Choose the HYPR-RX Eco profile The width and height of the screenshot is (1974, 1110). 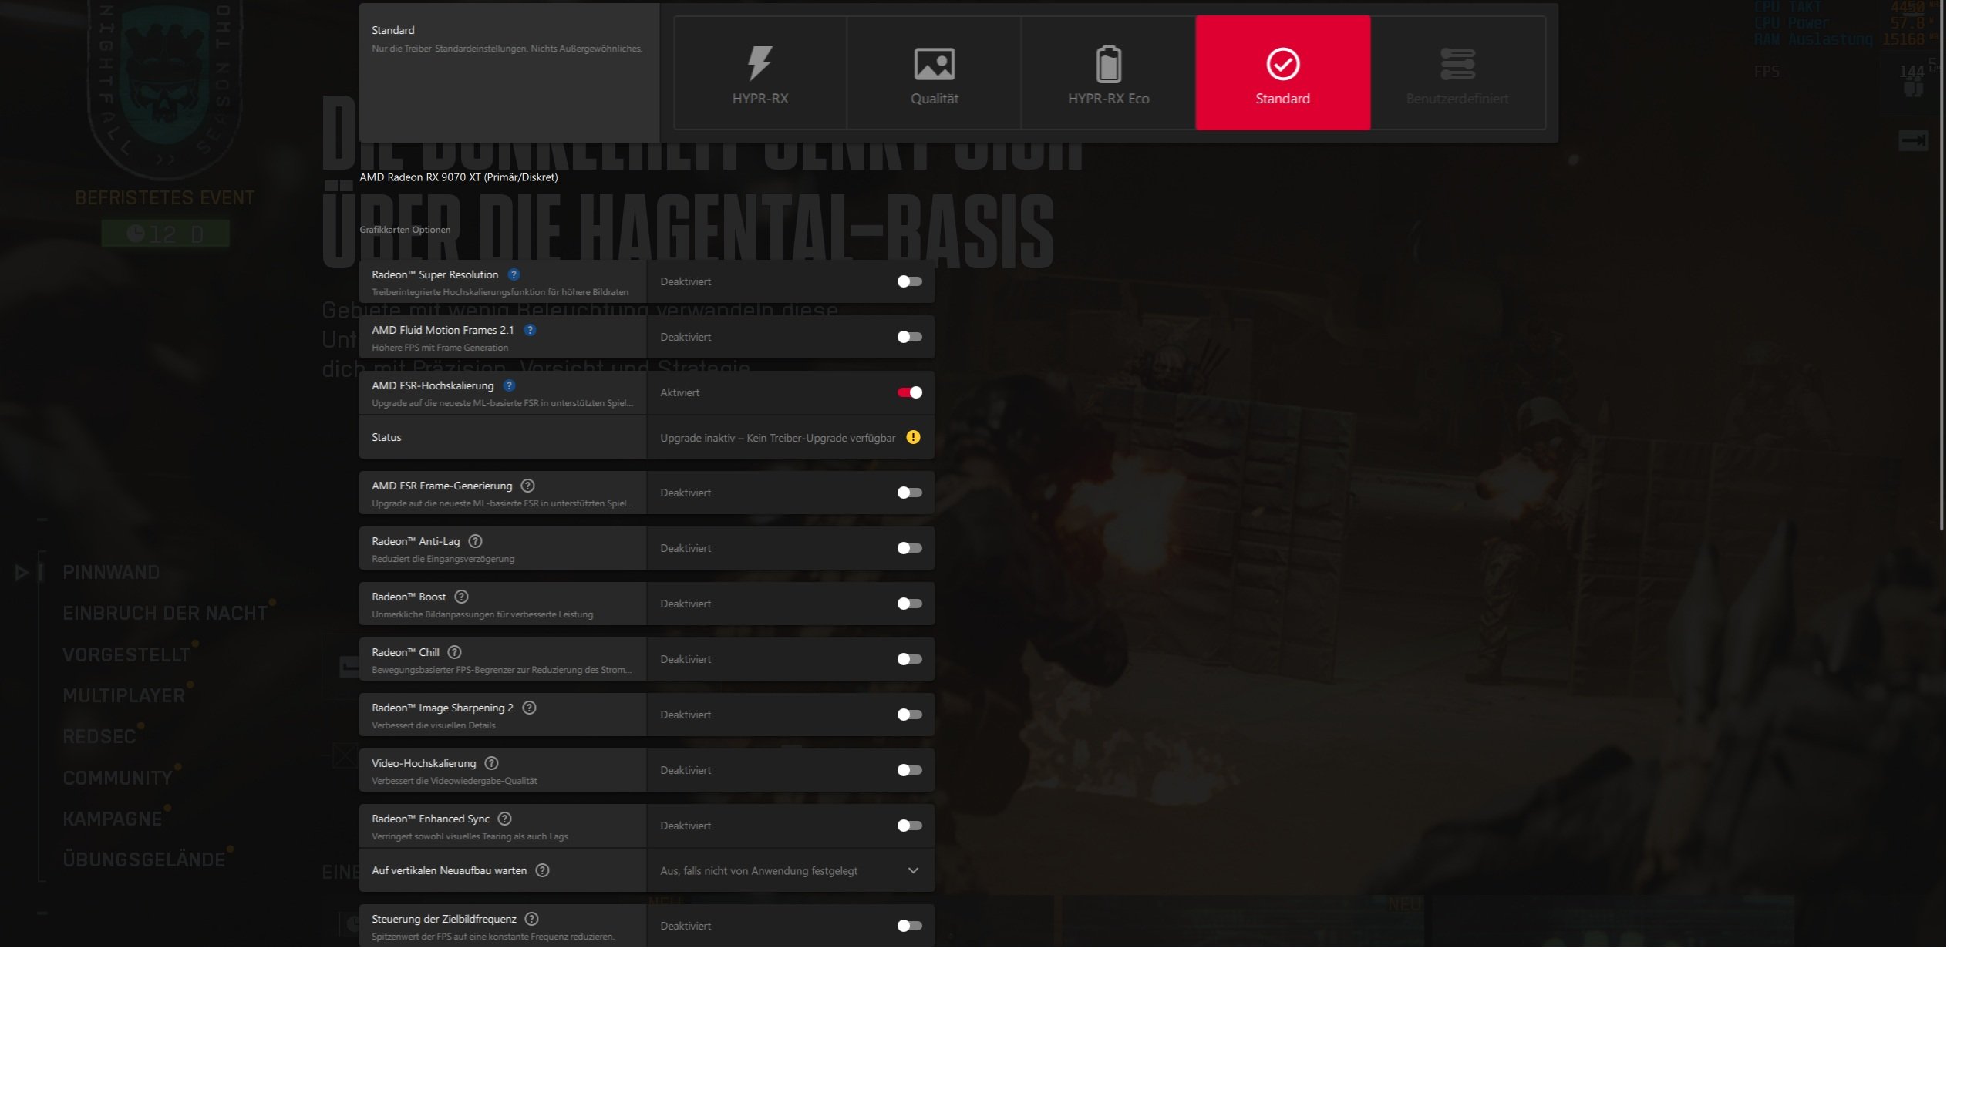(x=1108, y=73)
